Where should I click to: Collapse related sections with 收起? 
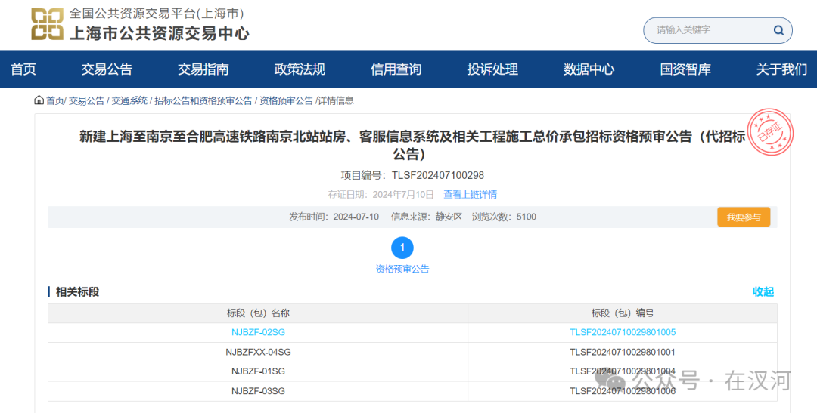[x=763, y=291]
